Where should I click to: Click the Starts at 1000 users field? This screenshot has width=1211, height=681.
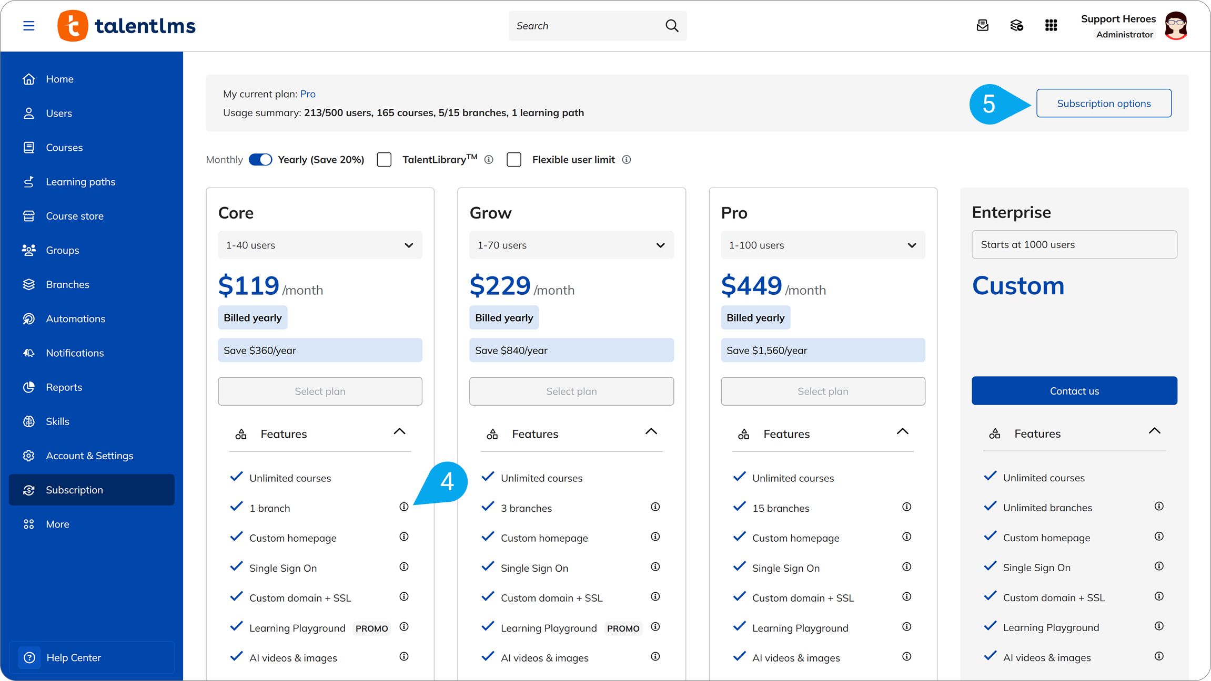1074,245
